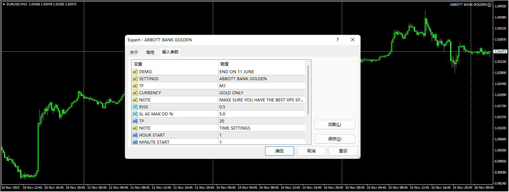Click the 变量 column header
This screenshot has width=509, height=192.
pos(175,64)
